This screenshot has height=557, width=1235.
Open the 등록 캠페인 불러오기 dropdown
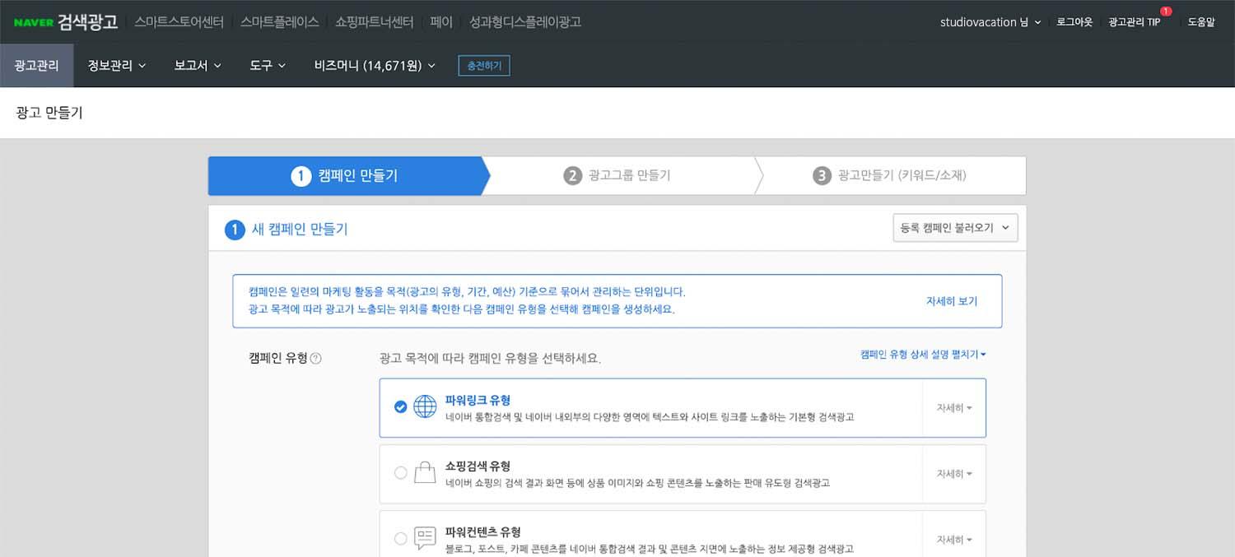tap(955, 228)
